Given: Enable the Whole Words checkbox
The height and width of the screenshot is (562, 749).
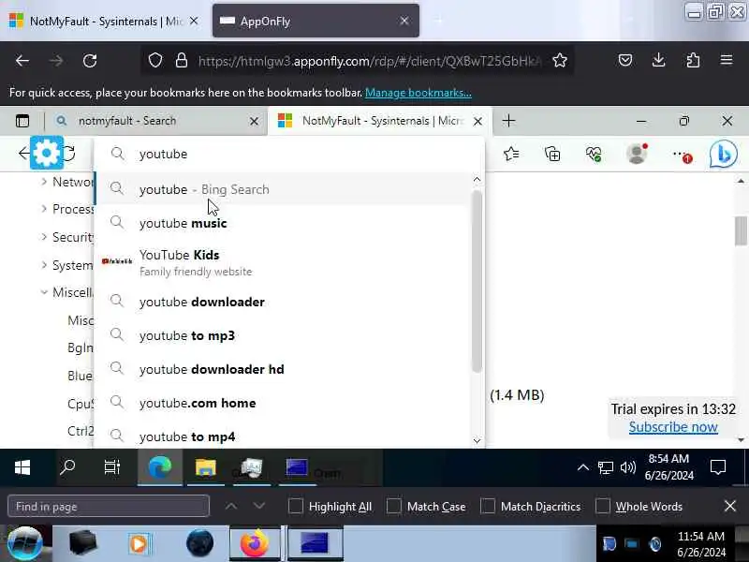Looking at the screenshot, I should click(x=602, y=506).
